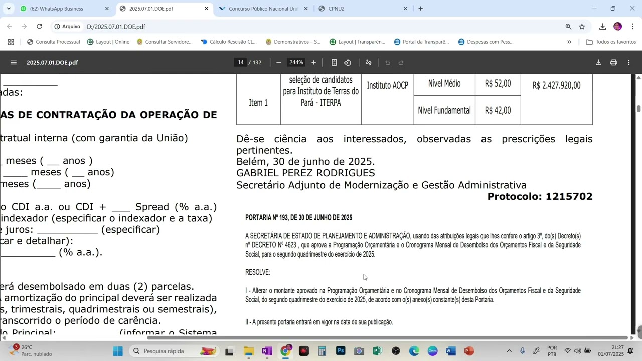Viewport: 642px width, 361px height.
Task: Click the GABRIEL PEREZ RODRIGUES name
Action: pyautogui.click(x=305, y=173)
